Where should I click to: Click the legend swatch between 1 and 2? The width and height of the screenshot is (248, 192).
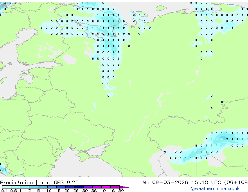(25, 187)
